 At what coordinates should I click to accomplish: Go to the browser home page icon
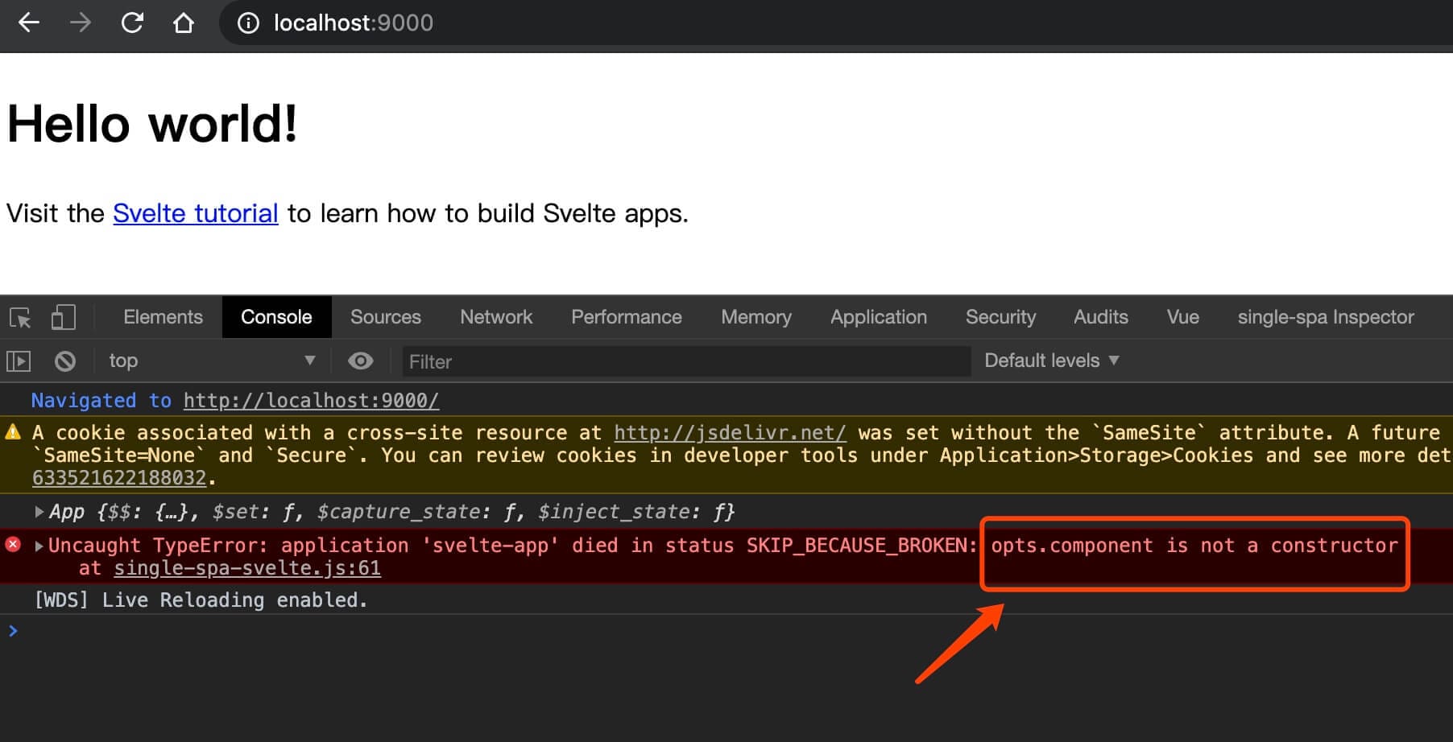[184, 23]
